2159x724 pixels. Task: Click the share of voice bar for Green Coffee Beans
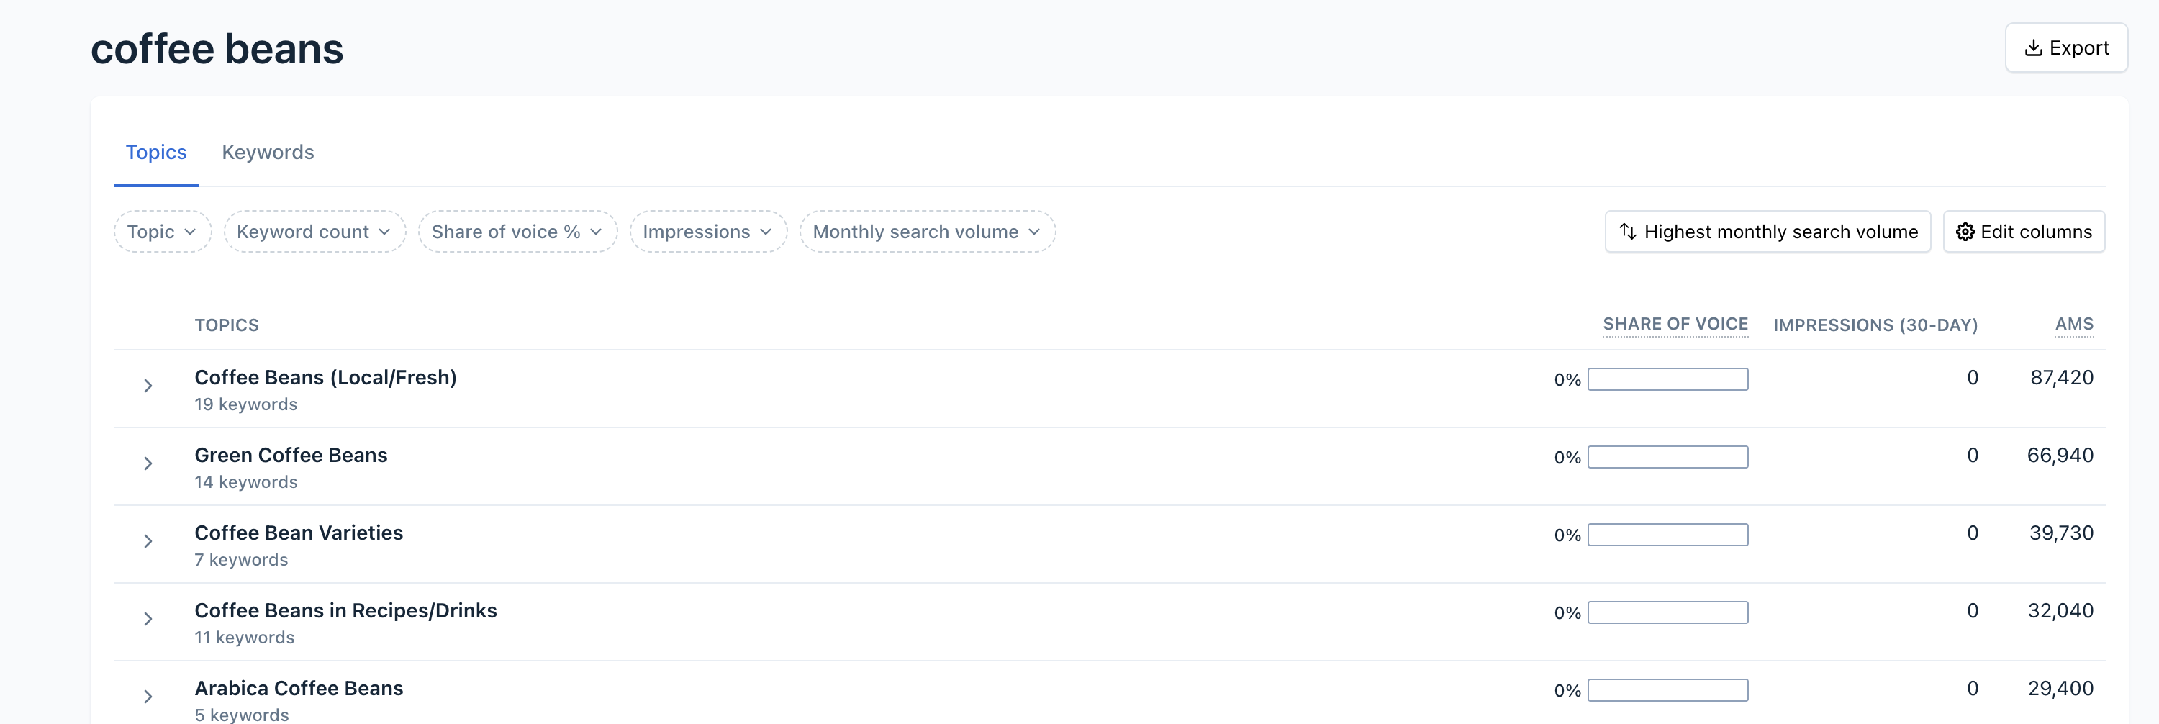[1667, 458]
